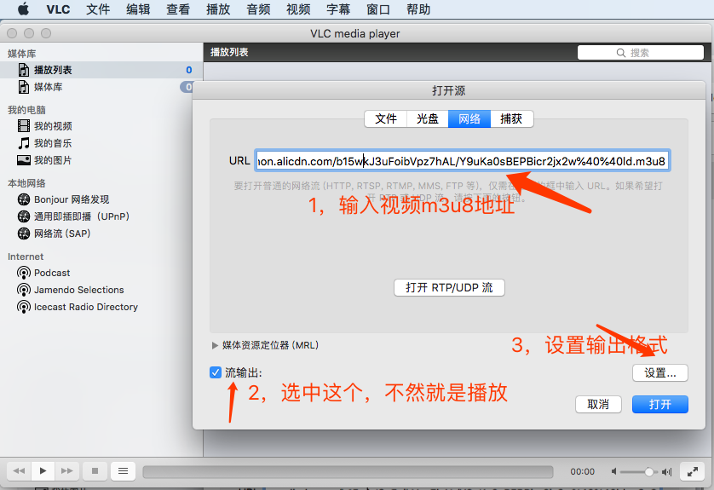This screenshot has height=490, width=714.
Task: Switch to the 文件 tab in dialog
Action: click(386, 118)
